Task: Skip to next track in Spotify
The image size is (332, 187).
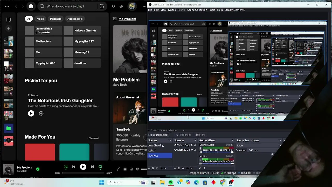Action: click(x=92, y=167)
